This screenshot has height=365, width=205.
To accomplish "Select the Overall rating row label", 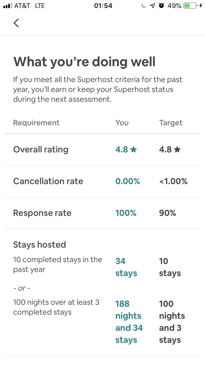I will [41, 150].
